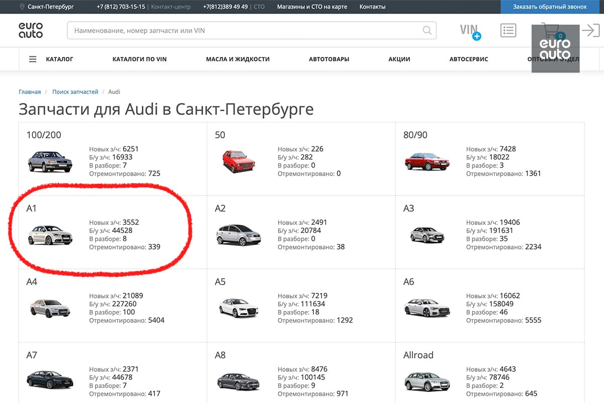Follow the Магазины и СТО на карте link
Viewport: 604px width, 403px height.
[x=312, y=7]
